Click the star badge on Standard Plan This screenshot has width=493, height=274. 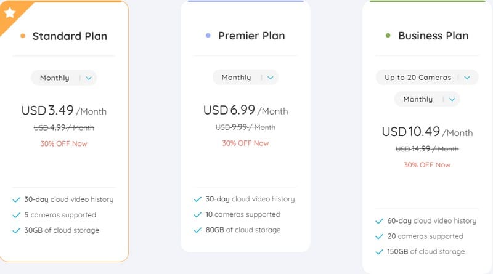point(9,12)
